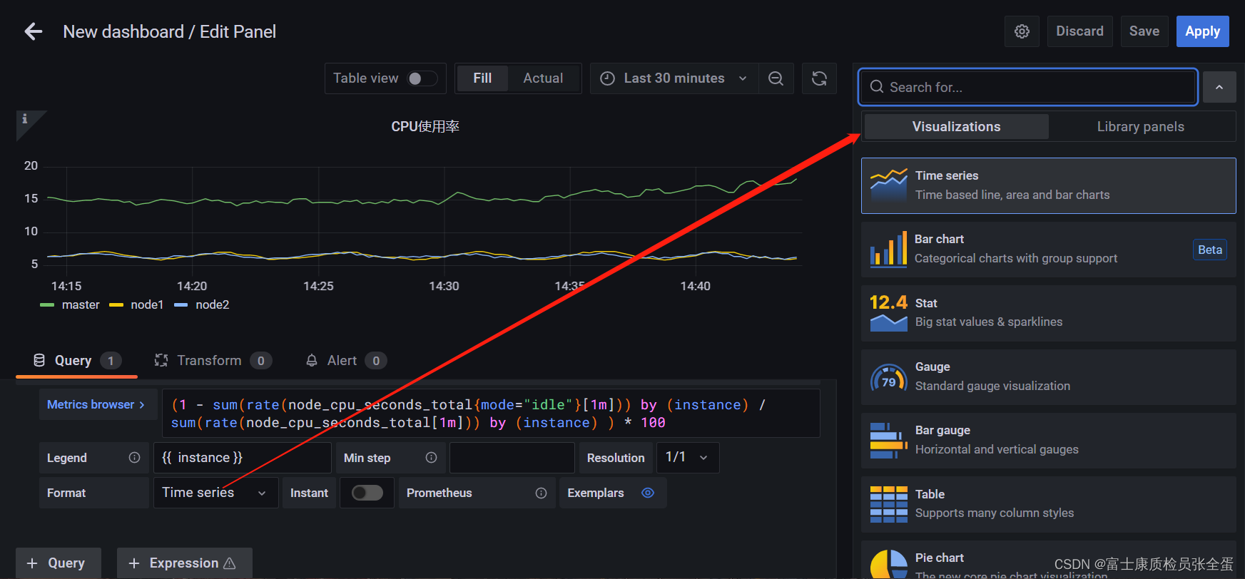Open dashboard settings gear icon
1245x579 pixels.
pyautogui.click(x=1022, y=31)
